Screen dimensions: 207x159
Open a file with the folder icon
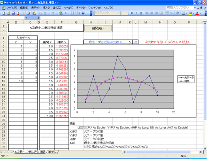point(9,13)
